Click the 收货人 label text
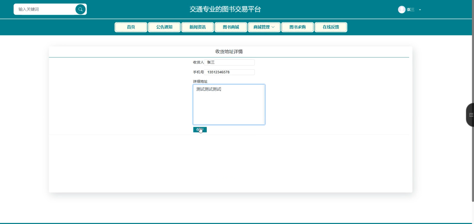This screenshot has height=224, width=474. click(199, 62)
